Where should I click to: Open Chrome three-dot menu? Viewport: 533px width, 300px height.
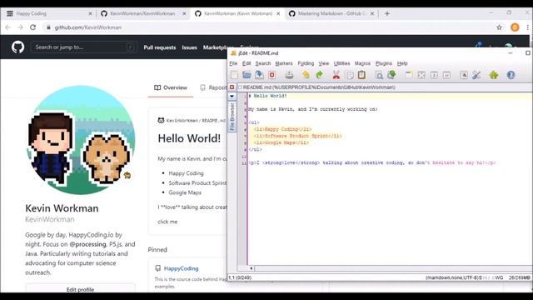point(527,27)
